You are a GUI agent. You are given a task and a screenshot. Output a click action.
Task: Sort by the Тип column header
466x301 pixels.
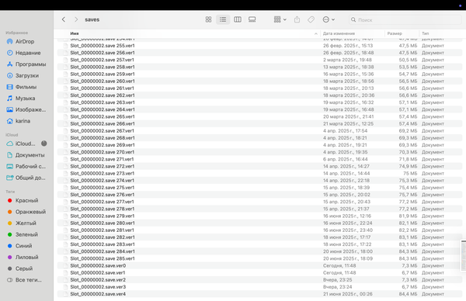426,33
